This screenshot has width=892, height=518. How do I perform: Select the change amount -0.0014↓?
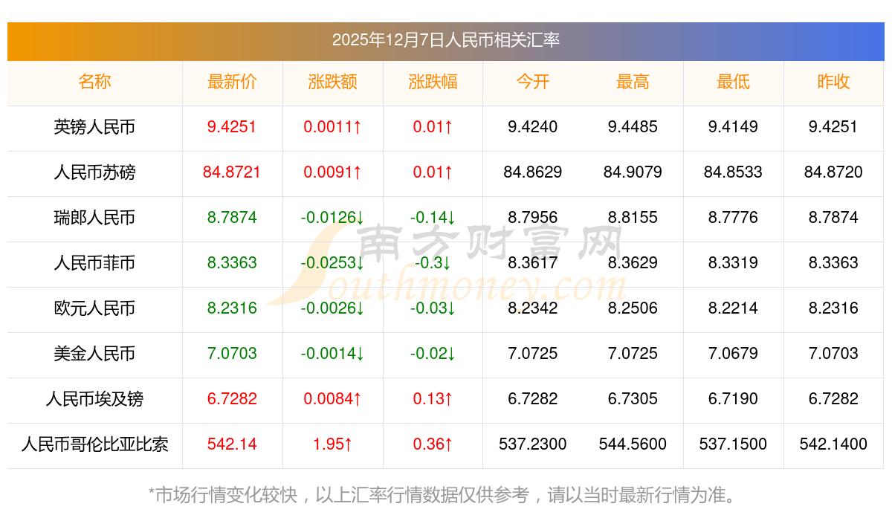pyautogui.click(x=332, y=354)
